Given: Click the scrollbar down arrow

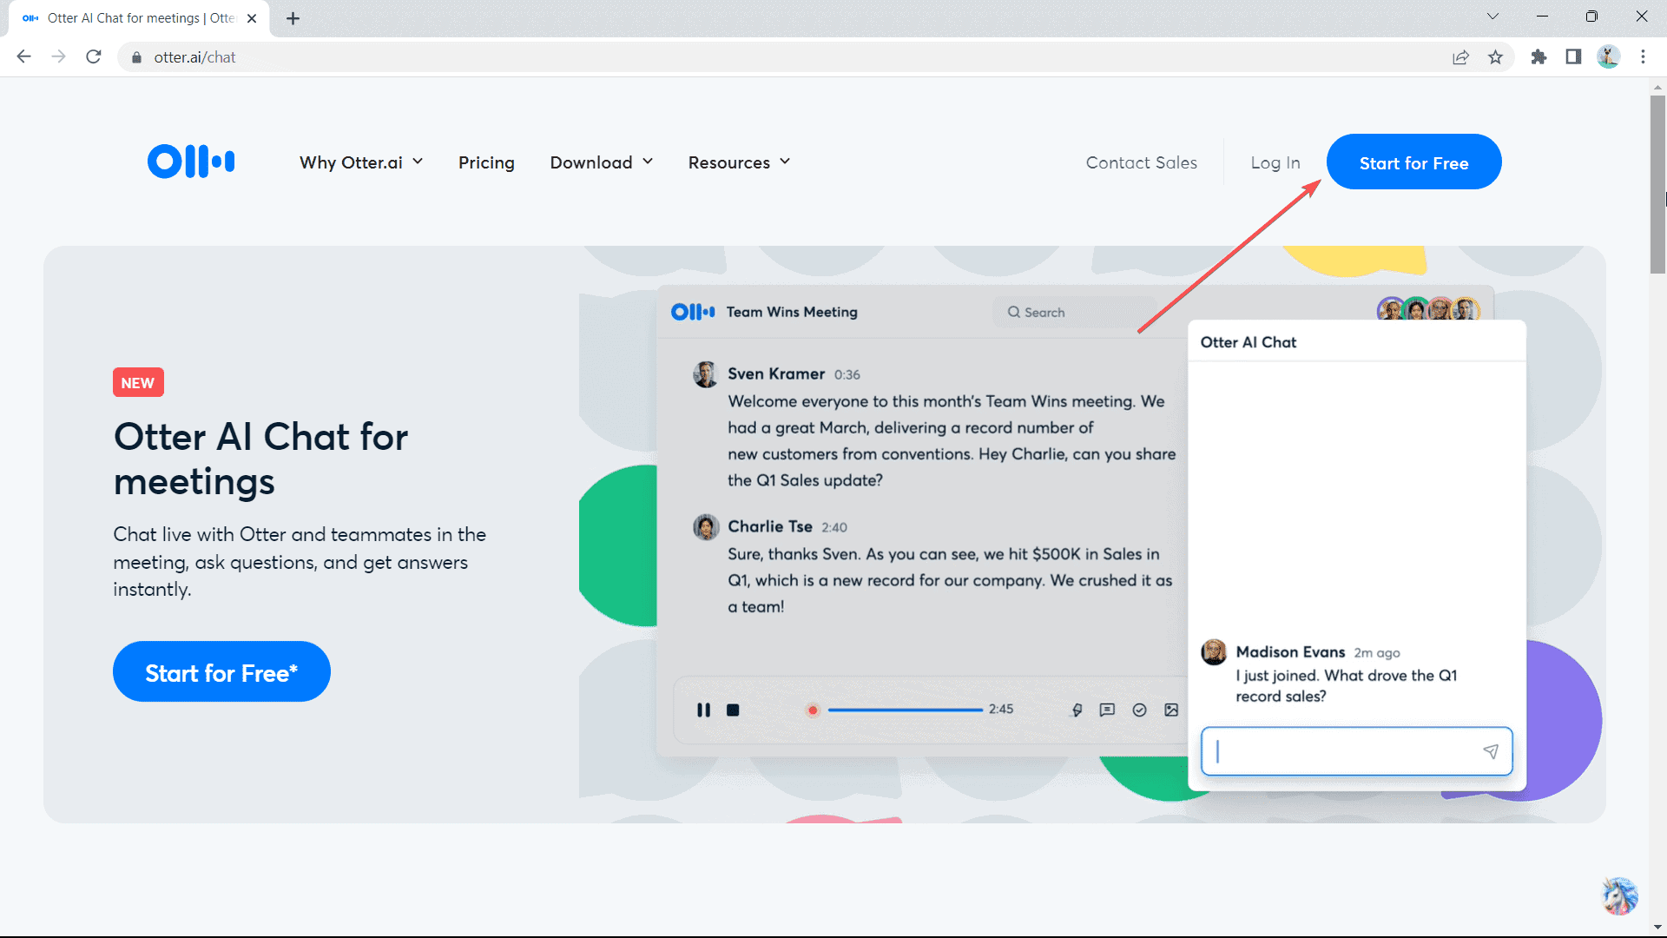Looking at the screenshot, I should (x=1657, y=927).
